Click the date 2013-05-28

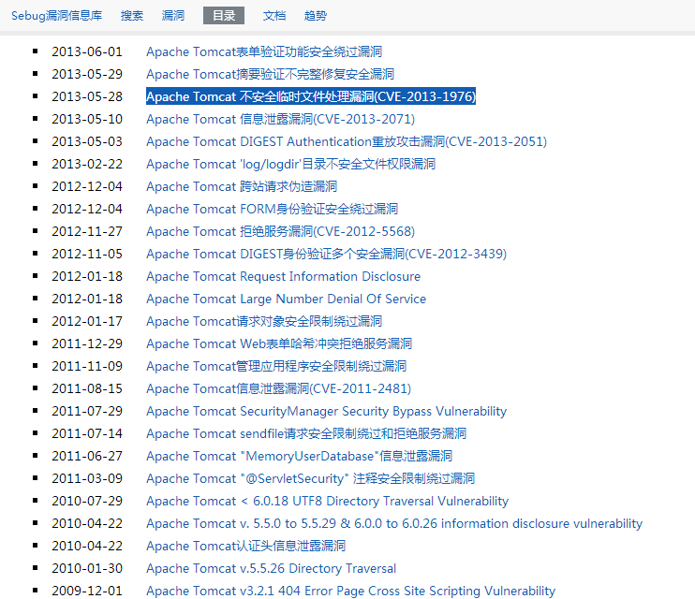87,96
